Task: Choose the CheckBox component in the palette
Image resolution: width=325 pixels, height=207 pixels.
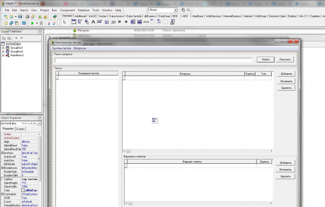Action: 119,22
